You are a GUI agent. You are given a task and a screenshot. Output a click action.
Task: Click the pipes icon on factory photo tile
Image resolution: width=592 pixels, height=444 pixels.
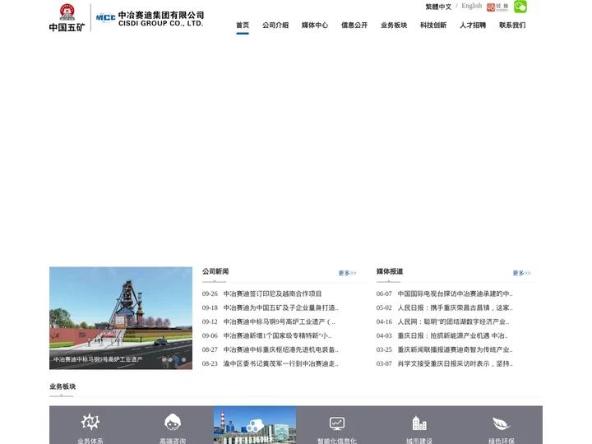coord(255,425)
